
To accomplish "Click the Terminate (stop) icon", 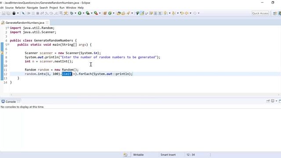I will point(38,13).
